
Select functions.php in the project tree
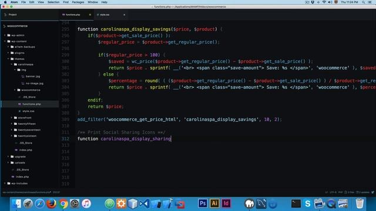pyautogui.click(x=31, y=104)
